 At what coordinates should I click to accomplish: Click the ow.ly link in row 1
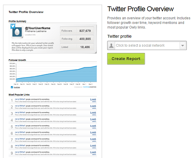(20, 99)
